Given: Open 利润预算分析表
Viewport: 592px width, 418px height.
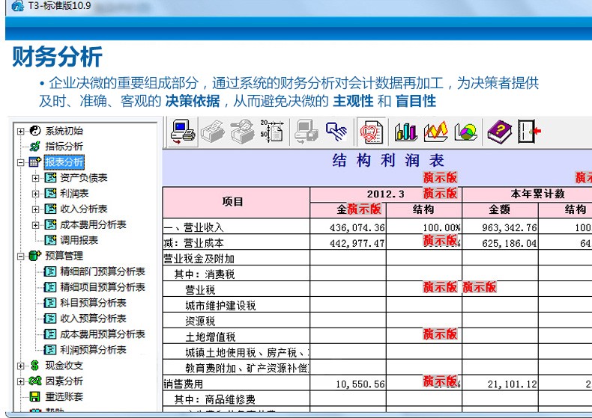Looking at the screenshot, I should (93, 350).
